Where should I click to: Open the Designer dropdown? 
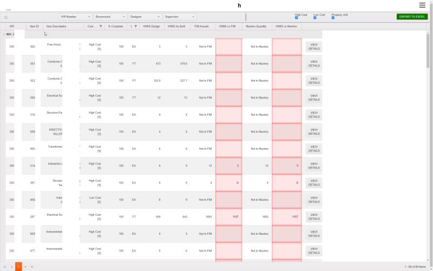pyautogui.click(x=145, y=17)
